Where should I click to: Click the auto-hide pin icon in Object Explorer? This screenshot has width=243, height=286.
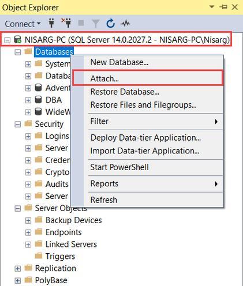pos(223,7)
